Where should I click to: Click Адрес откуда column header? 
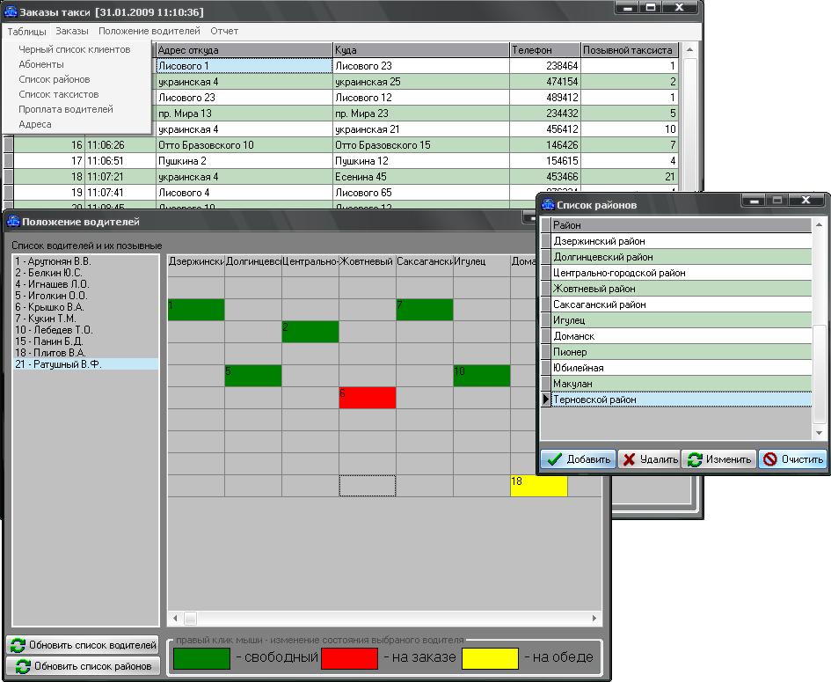point(244,50)
